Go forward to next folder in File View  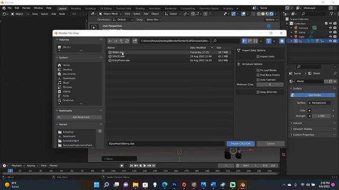pyautogui.click(x=116, y=41)
